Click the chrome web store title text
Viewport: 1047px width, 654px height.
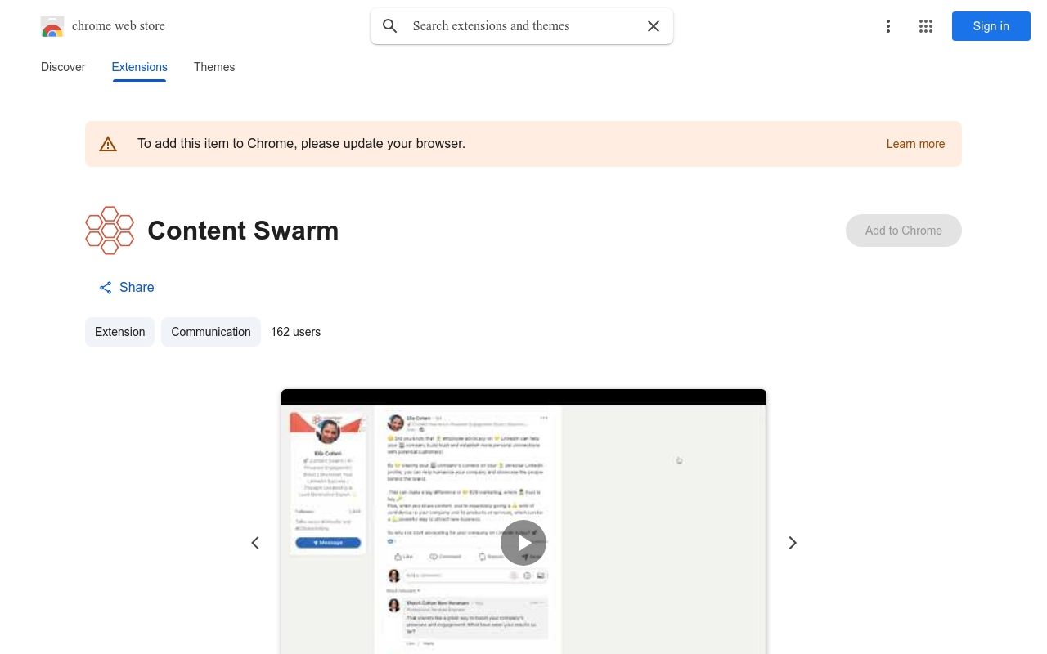click(x=119, y=26)
